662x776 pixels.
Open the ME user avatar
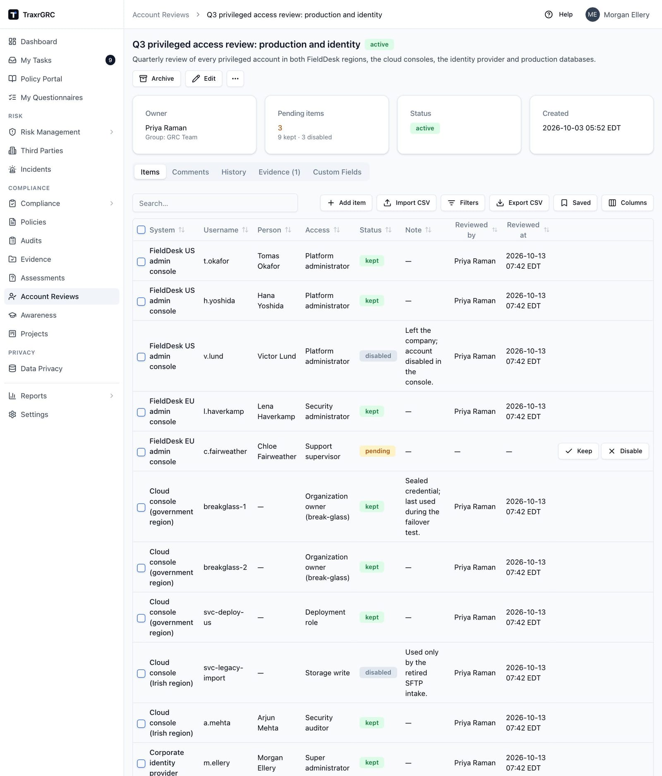[x=592, y=14]
